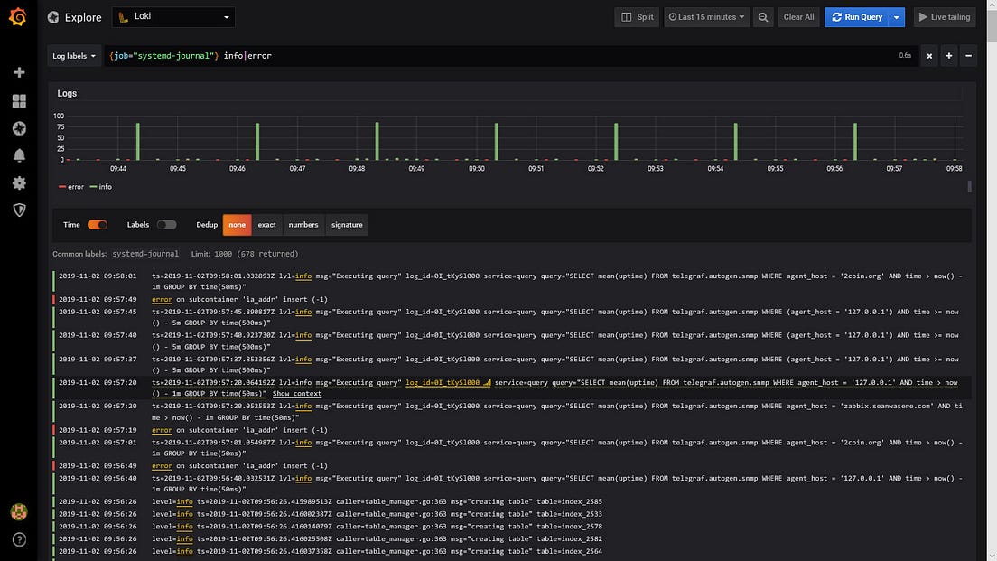Remove the query row with X

click(x=929, y=56)
